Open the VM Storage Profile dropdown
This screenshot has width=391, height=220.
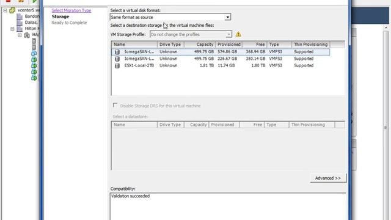coord(228,34)
